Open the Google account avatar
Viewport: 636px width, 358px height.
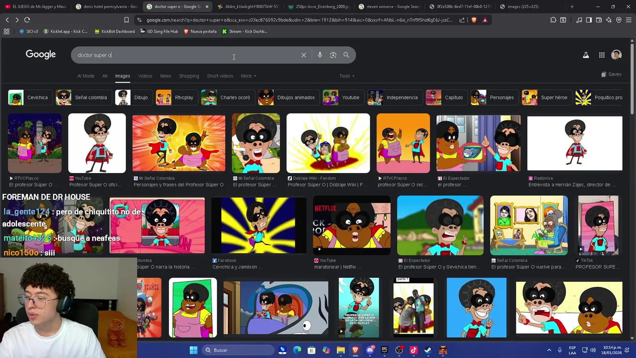(x=616, y=55)
